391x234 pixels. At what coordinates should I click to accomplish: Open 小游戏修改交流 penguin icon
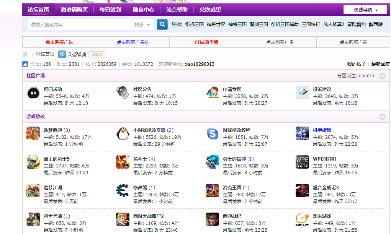point(123,133)
